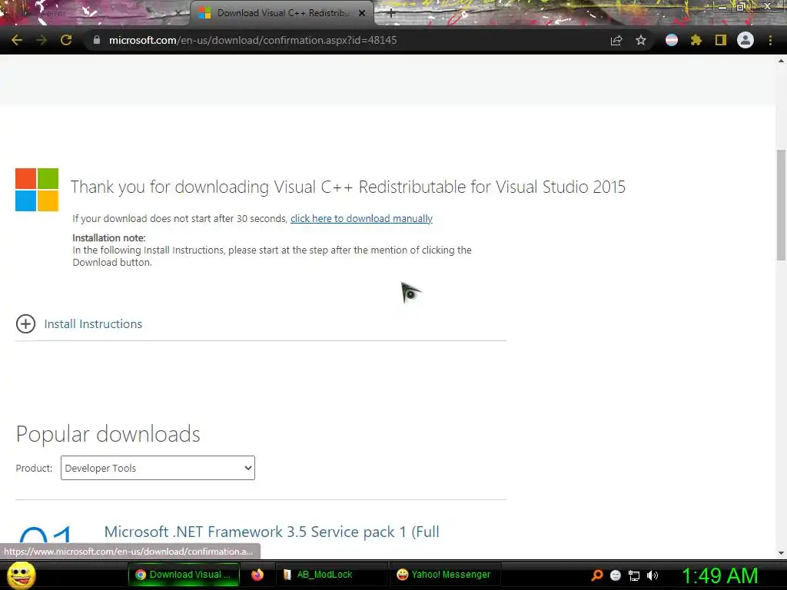787x590 pixels.
Task: Switch to the Download Visual C++ Redistributable tab
Action: pos(282,13)
